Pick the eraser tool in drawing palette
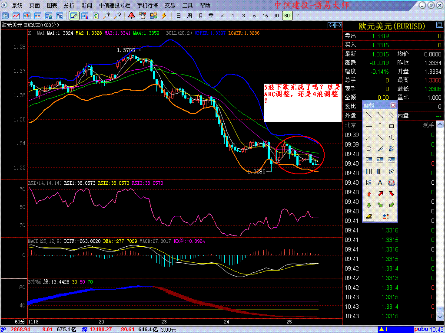The height and width of the screenshot is (333, 445). (x=369, y=216)
